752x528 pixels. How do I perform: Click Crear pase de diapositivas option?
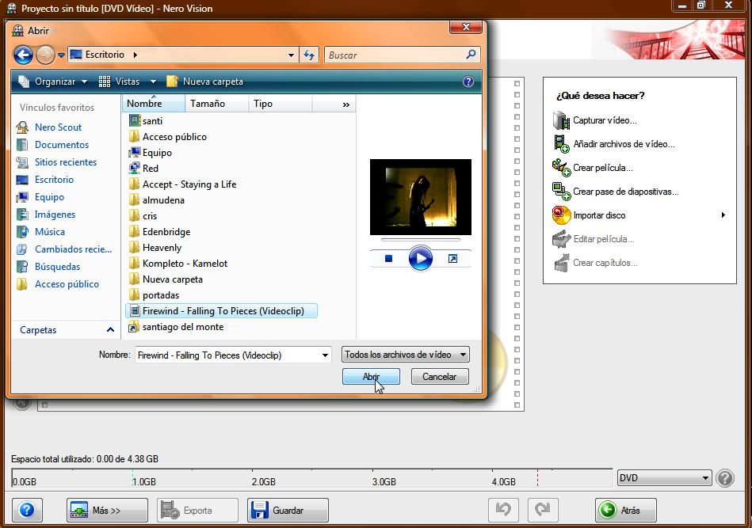coord(616,192)
